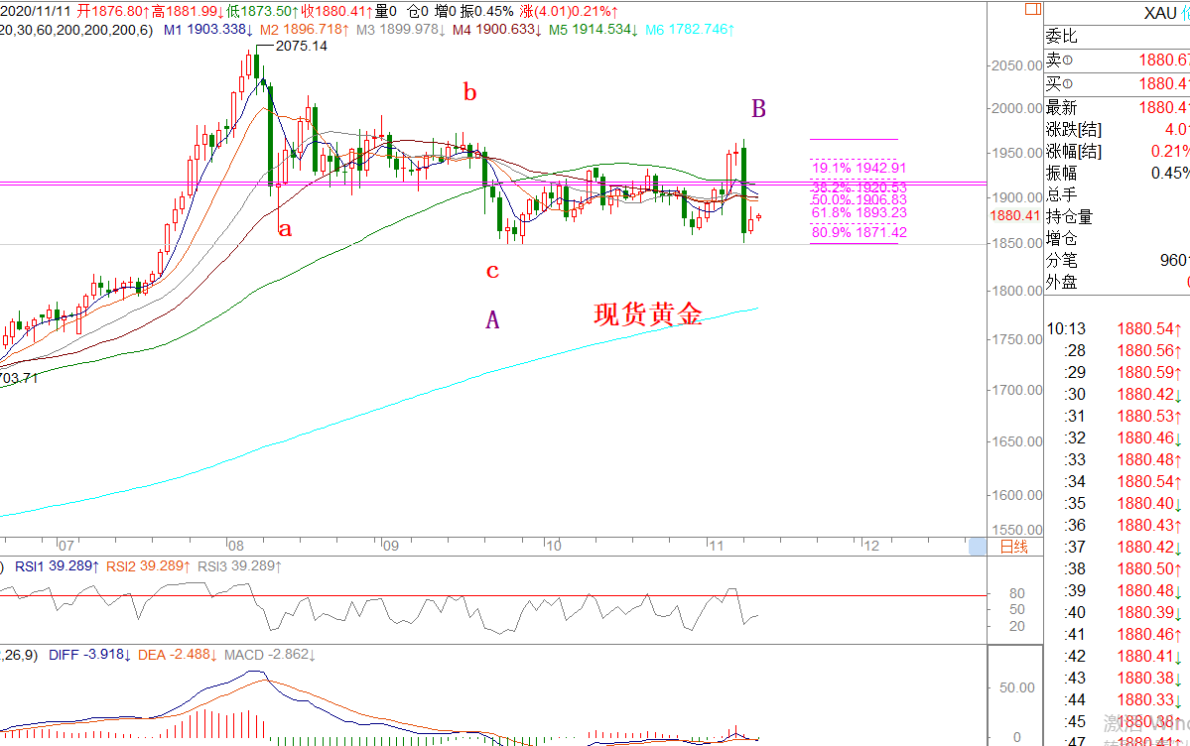Click the 持仓量 open interest row
Screen dimensions: 1190x746
(1118, 217)
